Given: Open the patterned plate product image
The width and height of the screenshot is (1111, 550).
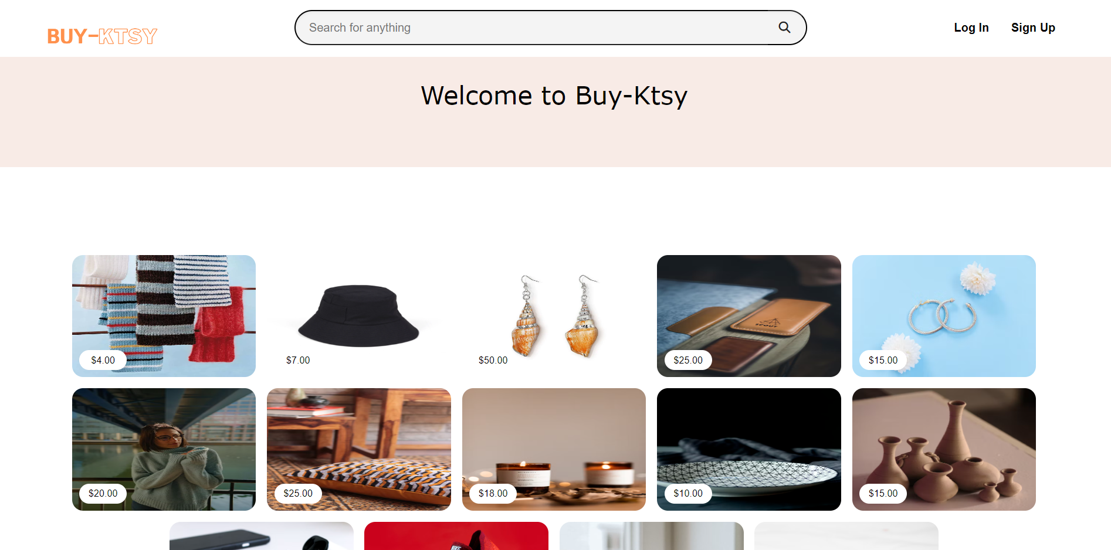Looking at the screenshot, I should (749, 449).
